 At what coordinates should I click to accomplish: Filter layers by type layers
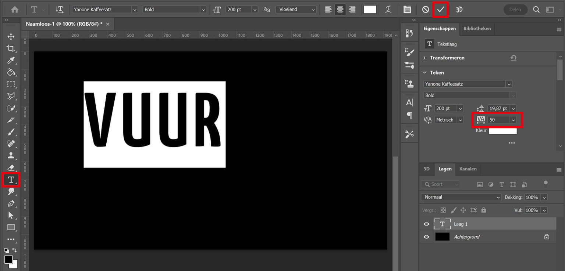click(x=502, y=184)
